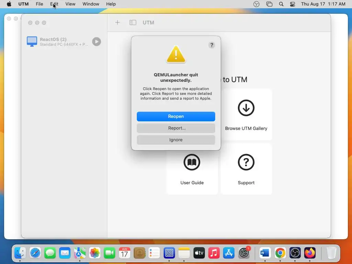Open Control Center in menu bar
This screenshot has width=352, height=264.
pos(293,4)
